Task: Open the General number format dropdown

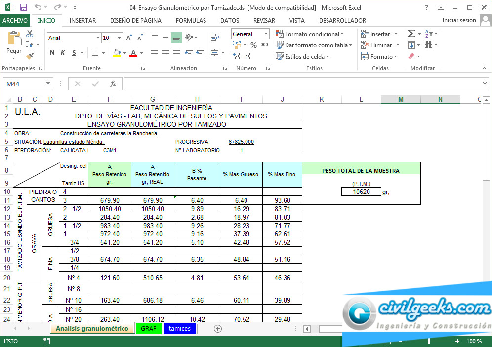Action: click(266, 34)
